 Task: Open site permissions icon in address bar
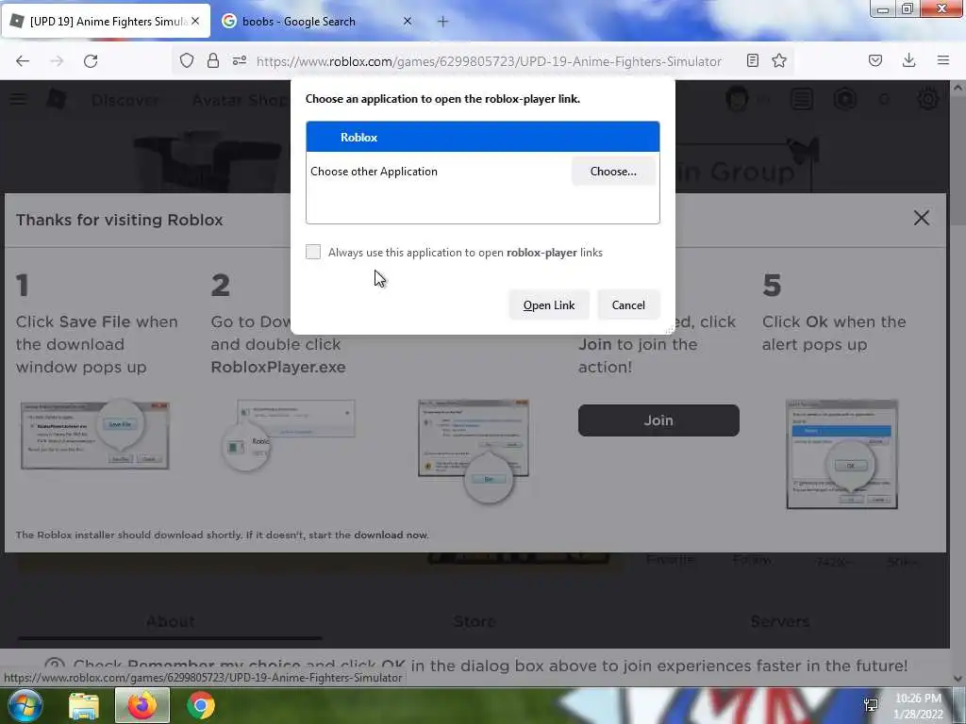(x=240, y=60)
